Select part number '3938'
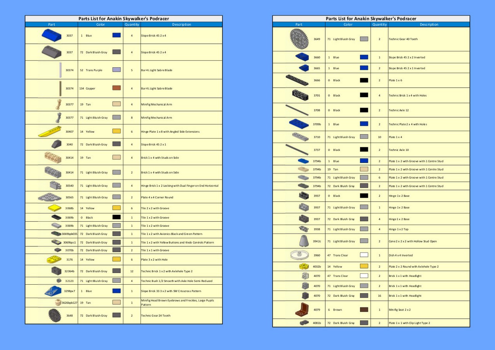 pos(317,229)
